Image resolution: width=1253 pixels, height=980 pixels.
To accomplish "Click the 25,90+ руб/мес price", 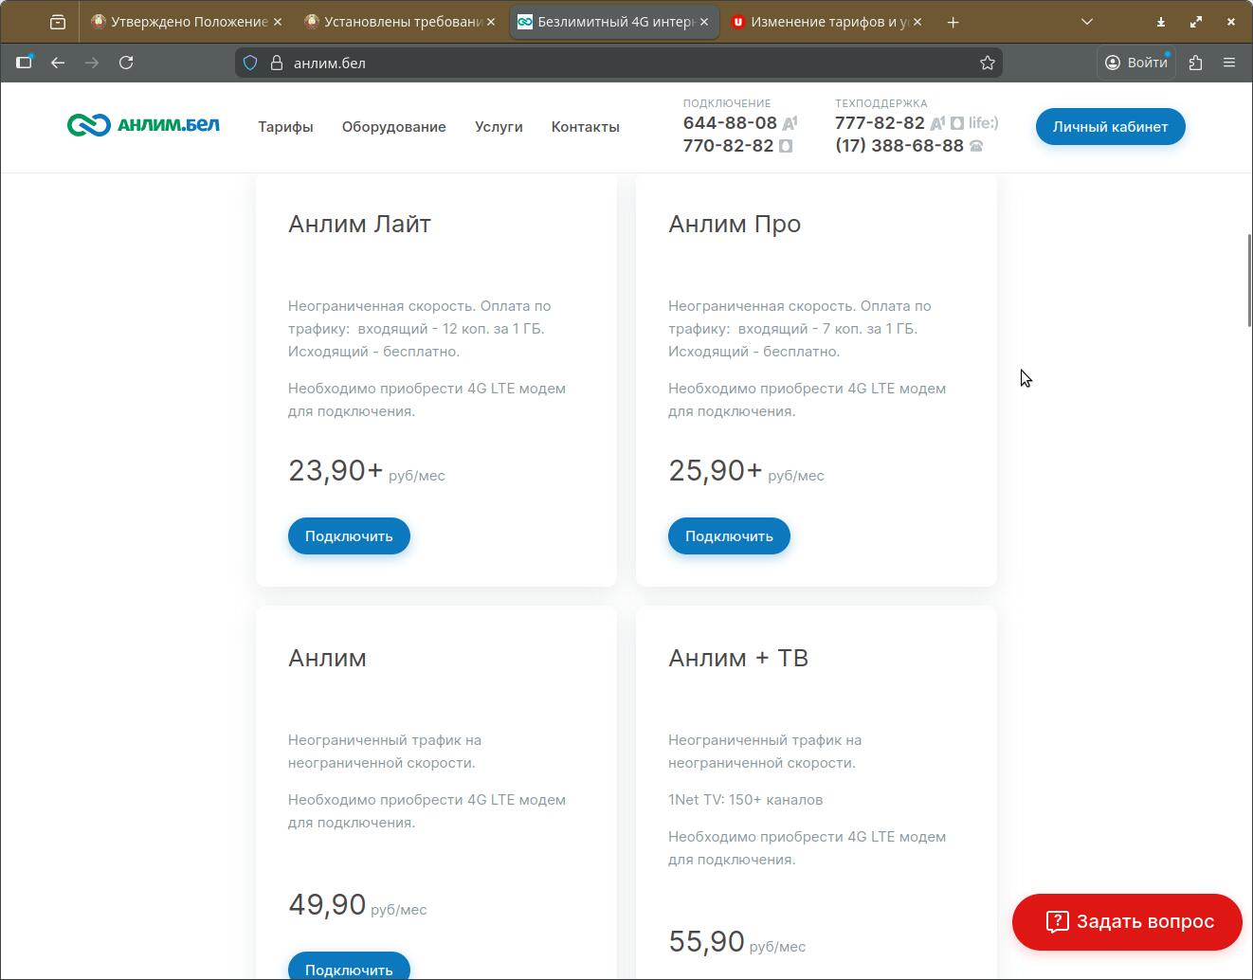I will point(746,471).
